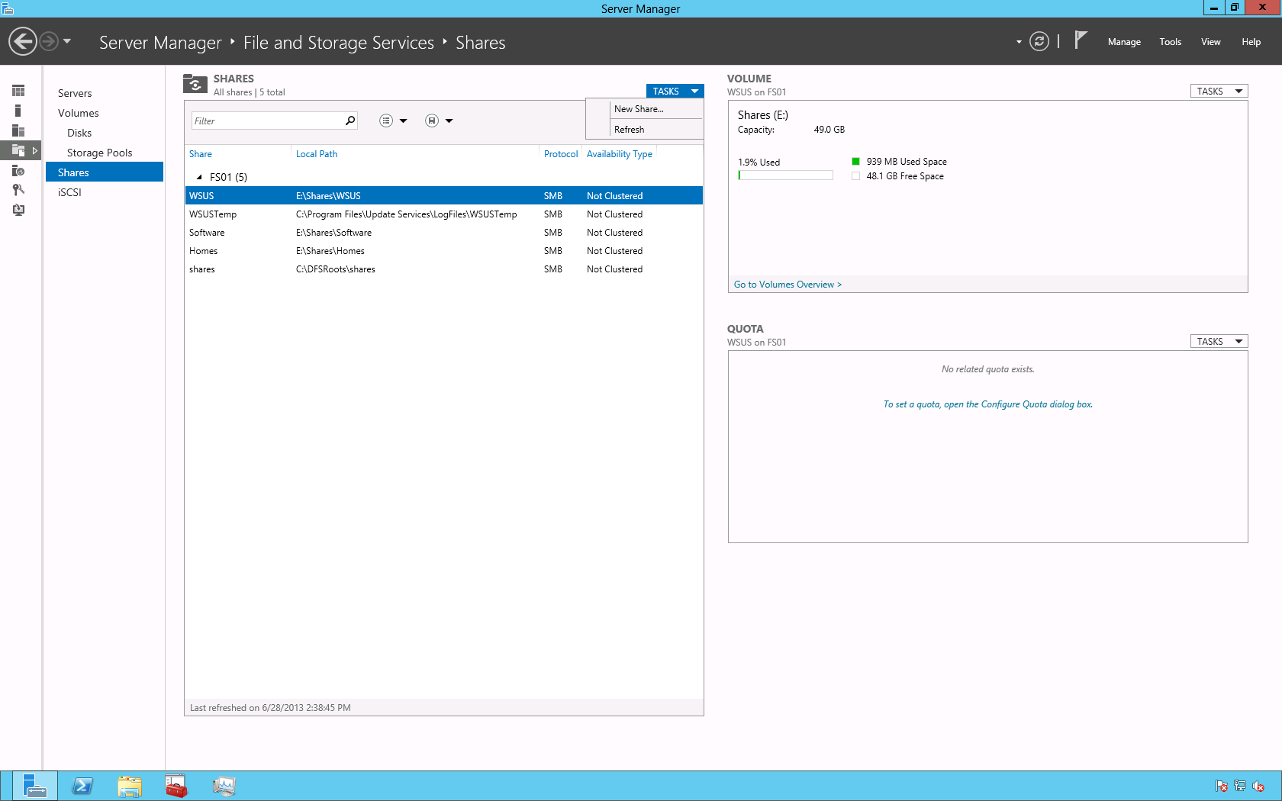Go to Volumes page
The height and width of the screenshot is (801, 1282).
pyautogui.click(x=79, y=113)
